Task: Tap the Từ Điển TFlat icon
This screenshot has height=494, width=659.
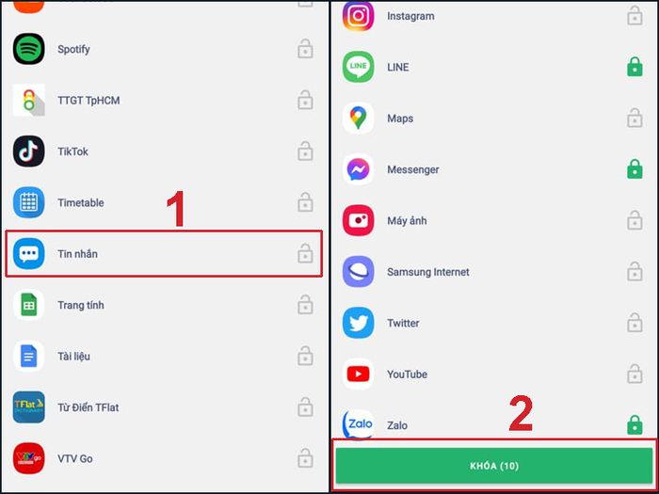Action: [28, 407]
